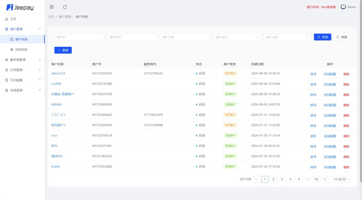This screenshot has height=200, width=362.
Task: Click the next page arrow in pagination
Action: (324, 179)
